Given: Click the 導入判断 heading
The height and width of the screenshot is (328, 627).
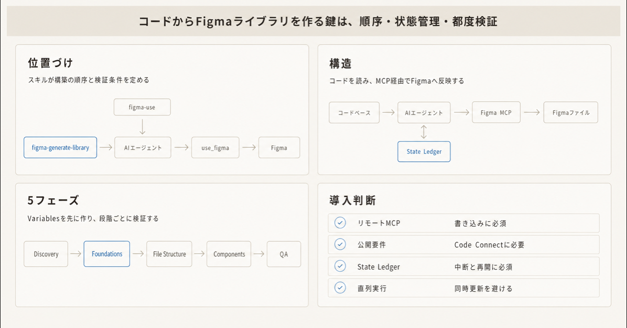Looking at the screenshot, I should [x=352, y=200].
